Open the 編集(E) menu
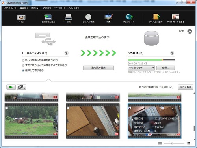This screenshot has height=148, width=197. point(24,8)
